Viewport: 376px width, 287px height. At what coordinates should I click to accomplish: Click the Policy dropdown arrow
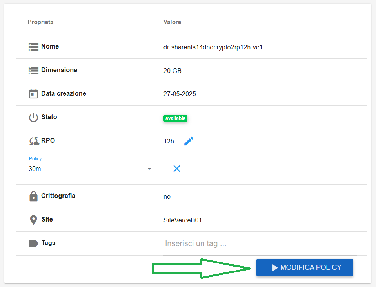[x=149, y=169]
